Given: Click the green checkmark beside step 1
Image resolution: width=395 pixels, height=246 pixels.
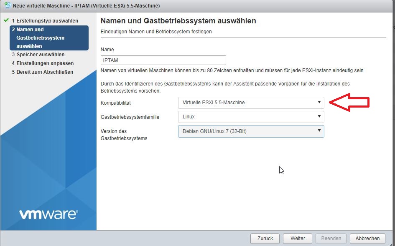Looking at the screenshot, I should click(x=6, y=20).
